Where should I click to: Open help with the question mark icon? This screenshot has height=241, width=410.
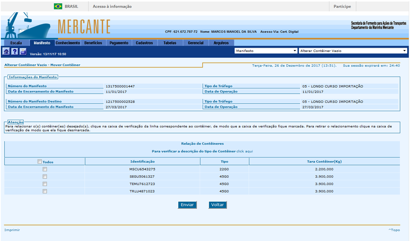(14, 52)
